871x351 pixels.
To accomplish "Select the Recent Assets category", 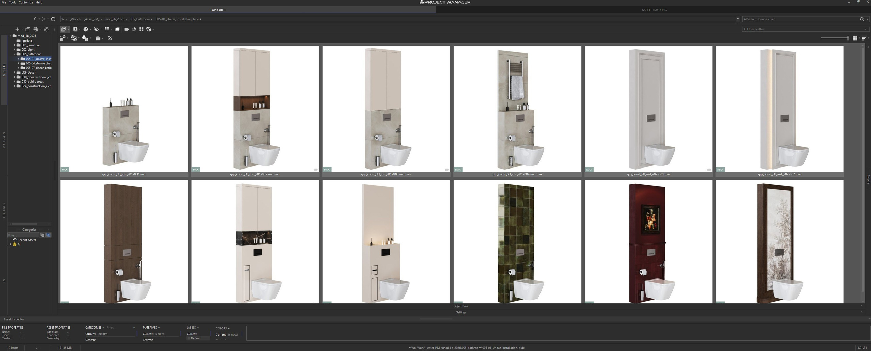I will click(x=27, y=240).
